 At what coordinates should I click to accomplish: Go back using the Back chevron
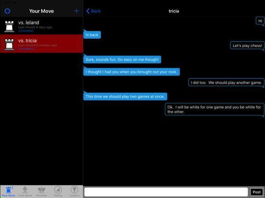pyautogui.click(x=93, y=11)
